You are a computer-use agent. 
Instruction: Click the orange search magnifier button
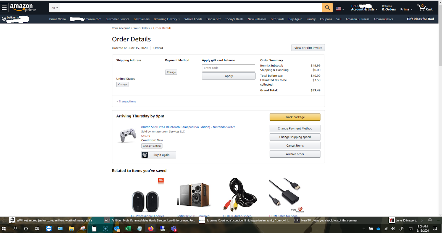click(x=327, y=8)
